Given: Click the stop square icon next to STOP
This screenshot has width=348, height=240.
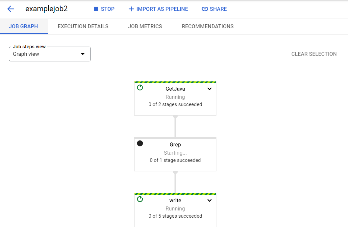Looking at the screenshot, I should pyautogui.click(x=95, y=9).
